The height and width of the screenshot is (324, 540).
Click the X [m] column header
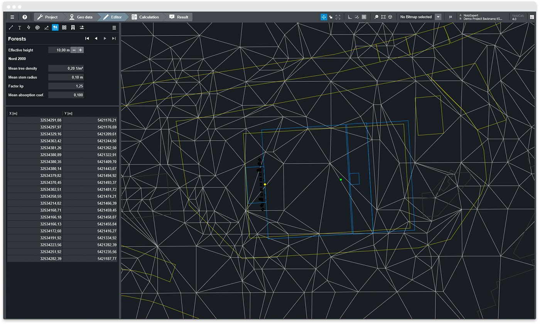(x=35, y=113)
